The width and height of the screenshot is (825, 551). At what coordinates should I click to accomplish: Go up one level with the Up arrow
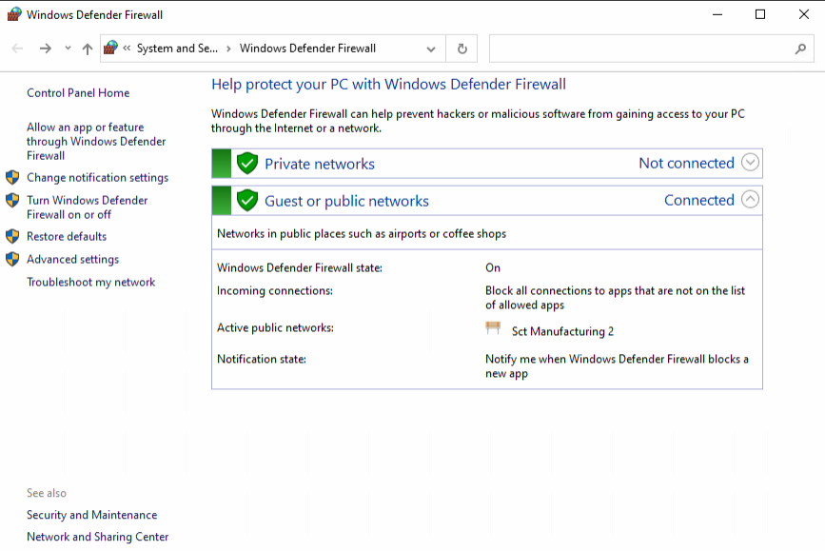[x=88, y=49]
